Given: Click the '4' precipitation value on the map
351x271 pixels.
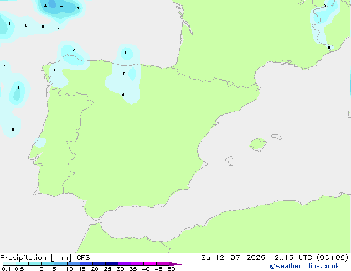Looking at the screenshot, I should tap(45, 6).
